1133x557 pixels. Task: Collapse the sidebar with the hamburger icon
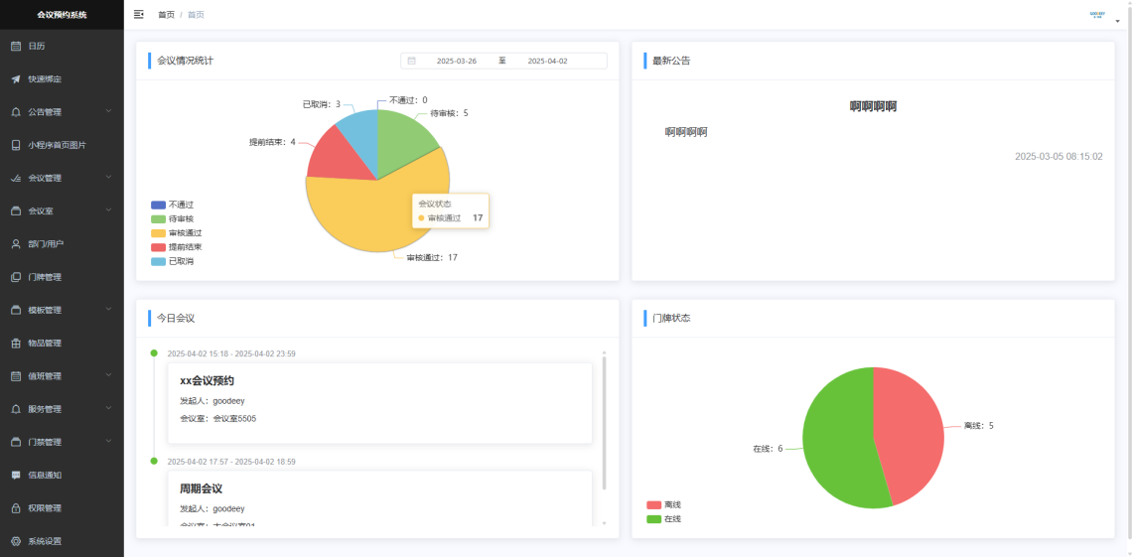pyautogui.click(x=139, y=15)
